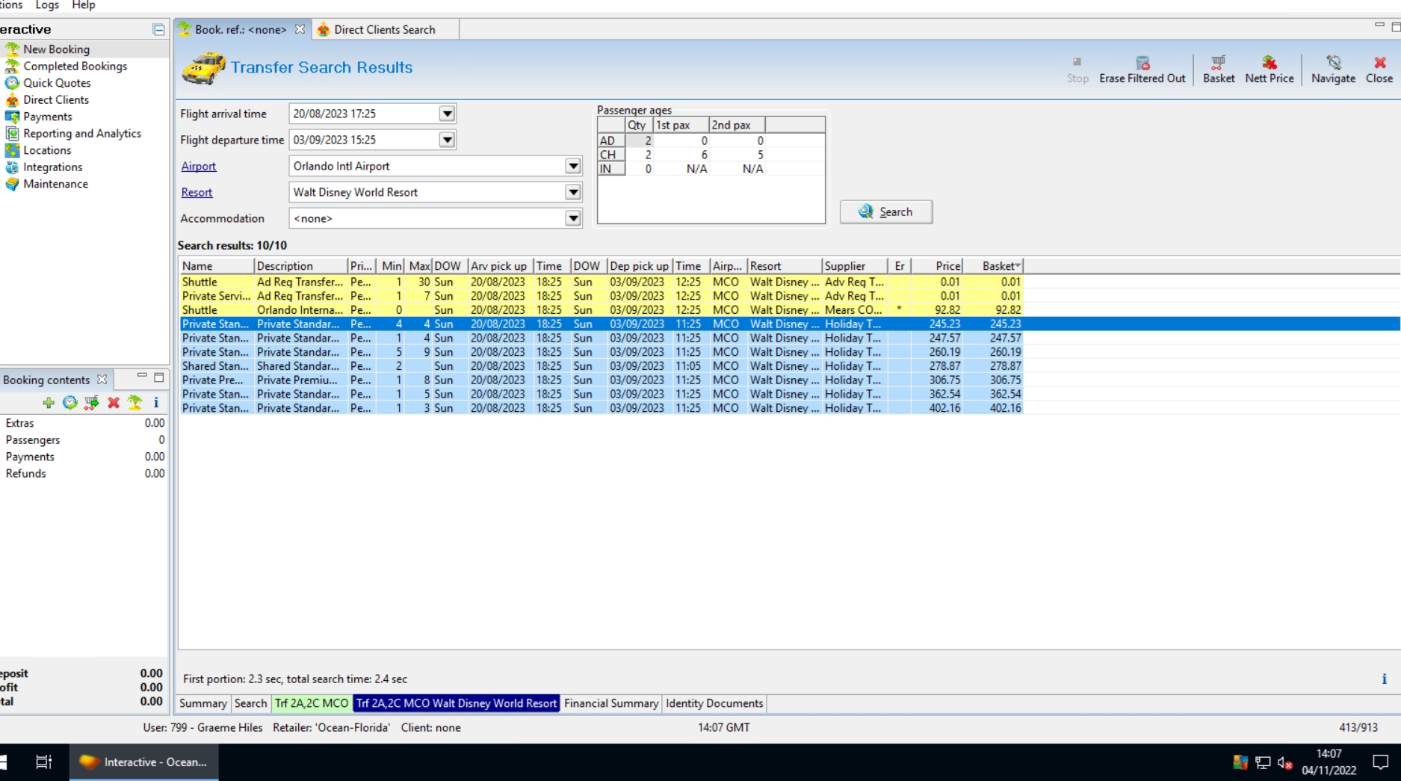Open the Basket from the toolbar
Viewport: 1401px width, 781px height.
click(x=1219, y=70)
